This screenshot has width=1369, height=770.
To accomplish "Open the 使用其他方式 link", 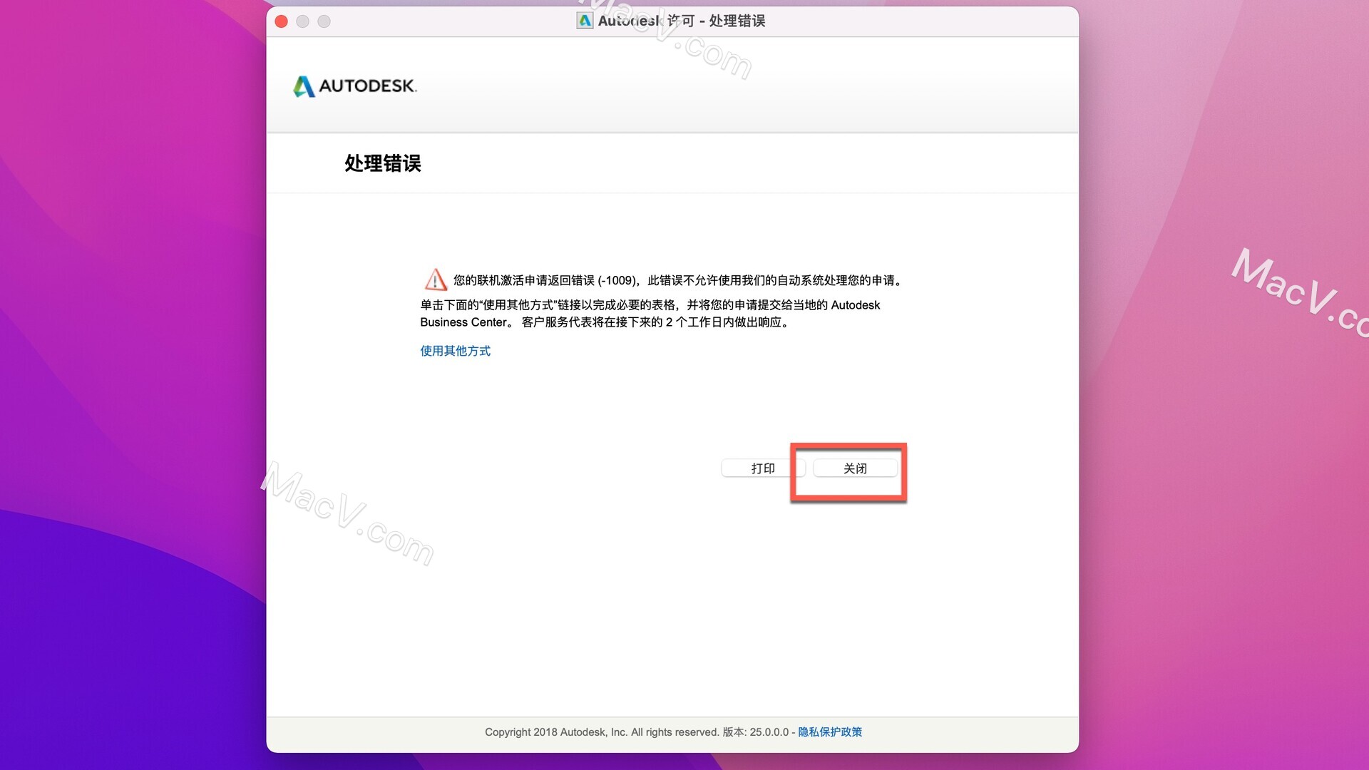I will click(455, 351).
